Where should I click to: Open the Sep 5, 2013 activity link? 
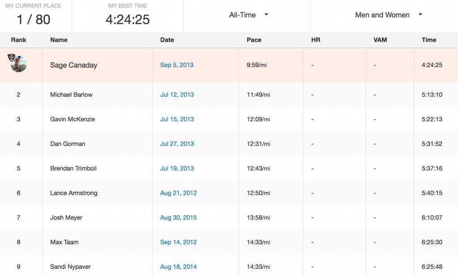pos(177,65)
